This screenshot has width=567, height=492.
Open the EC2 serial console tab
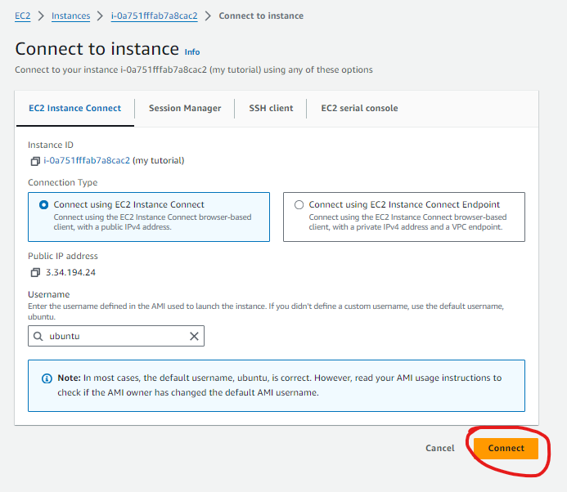pos(359,109)
